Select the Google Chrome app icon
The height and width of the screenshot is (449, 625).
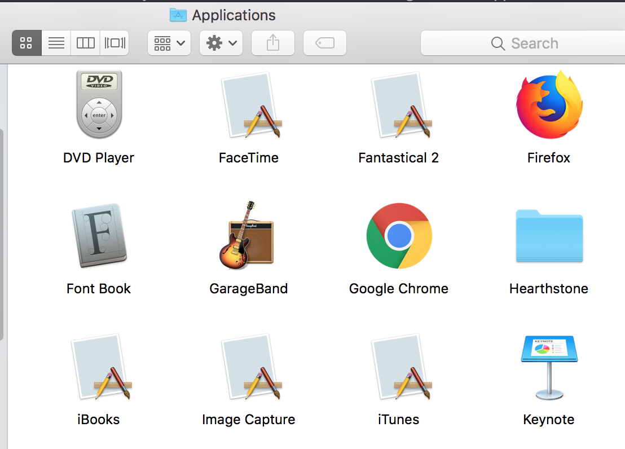(399, 236)
